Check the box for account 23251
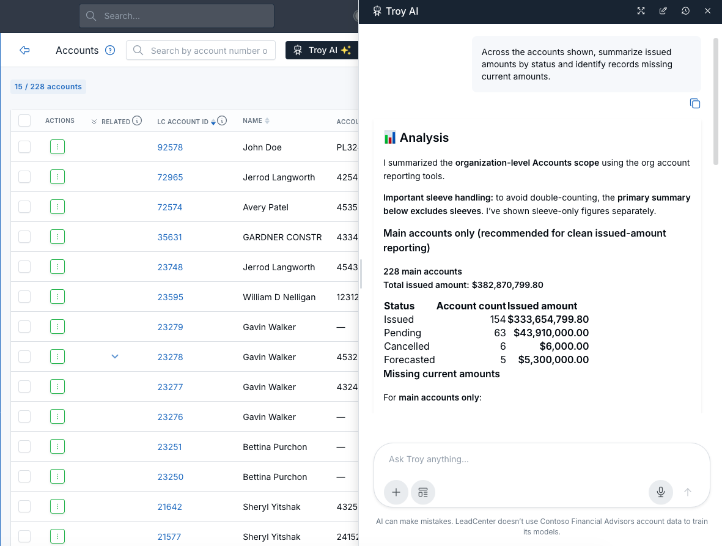 24,446
